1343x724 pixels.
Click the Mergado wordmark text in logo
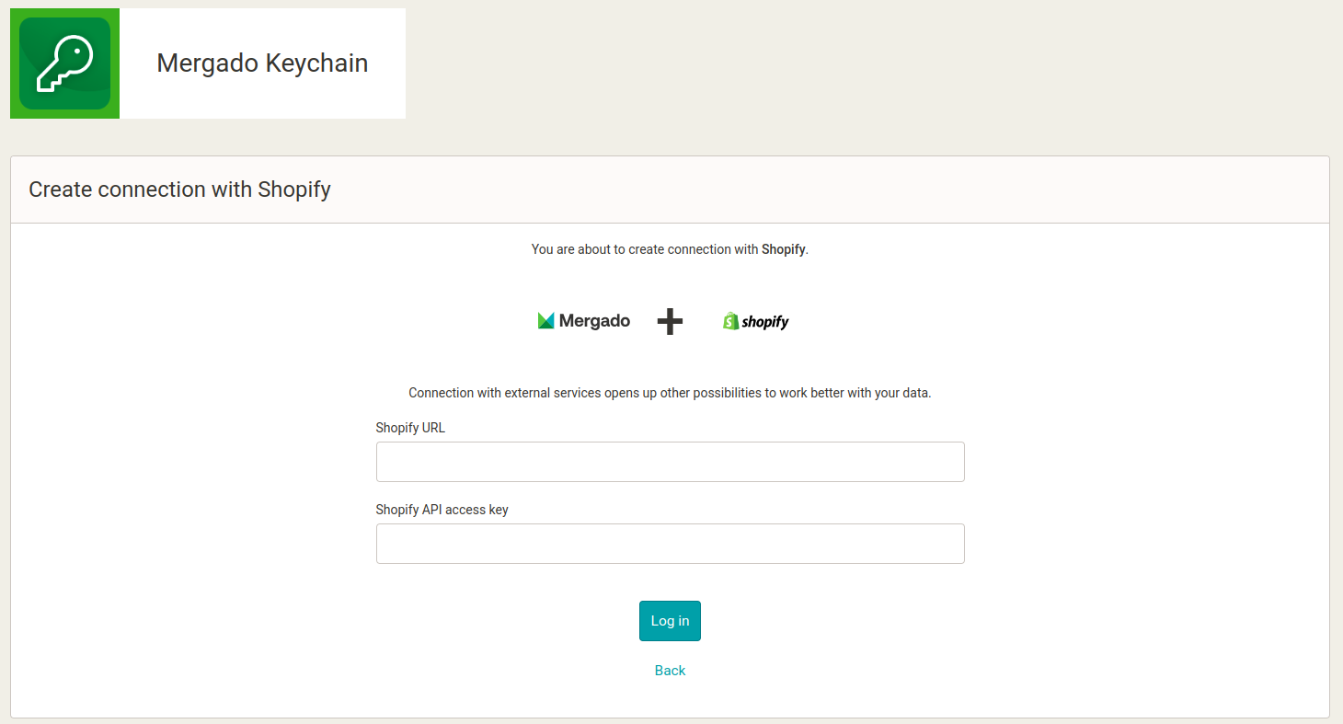(x=594, y=321)
